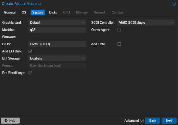The height and width of the screenshot is (125, 178).
Task: Click the Pre-Enroll keys label
Action: (x=14, y=73)
